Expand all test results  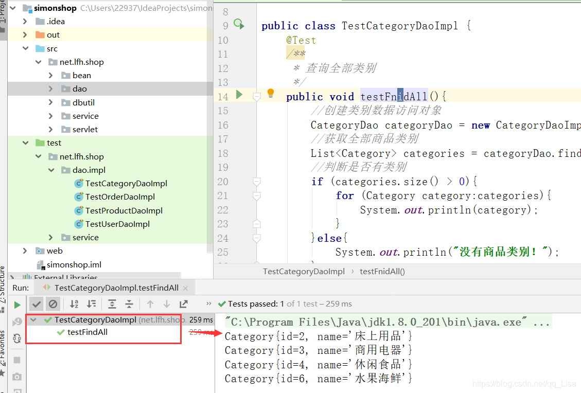pos(112,305)
